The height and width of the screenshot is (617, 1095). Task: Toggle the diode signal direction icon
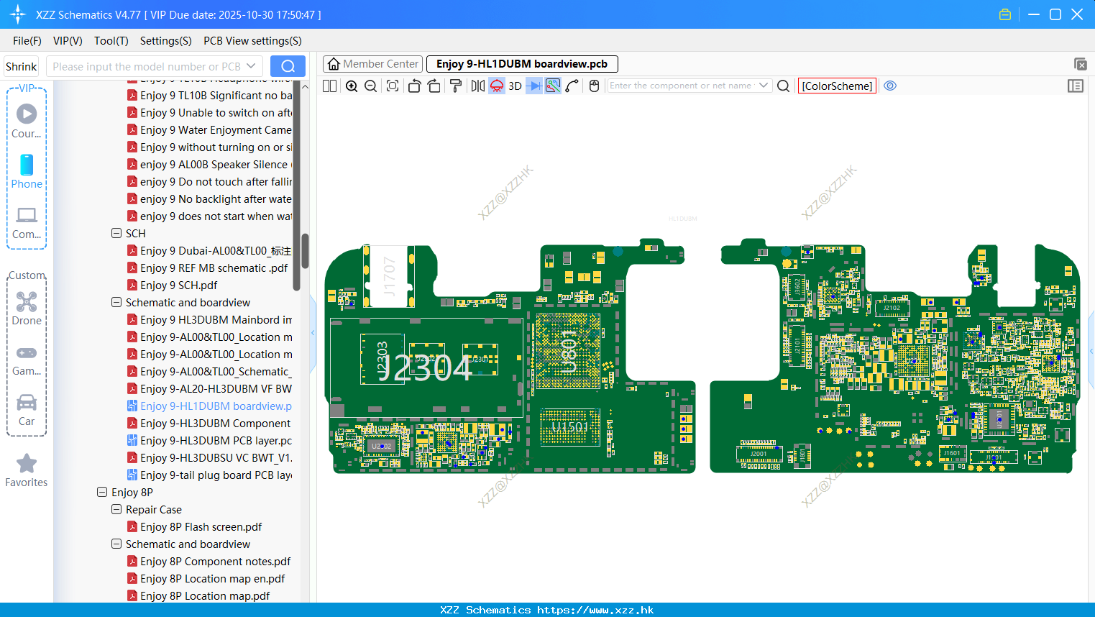pos(534,86)
